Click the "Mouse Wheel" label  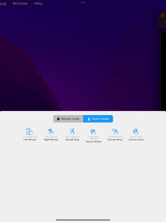(x=94, y=142)
